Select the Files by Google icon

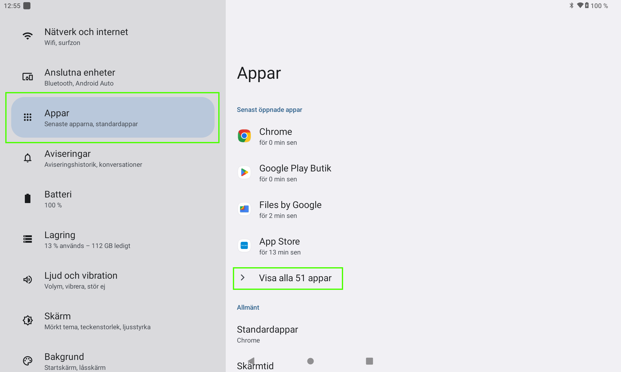(244, 209)
